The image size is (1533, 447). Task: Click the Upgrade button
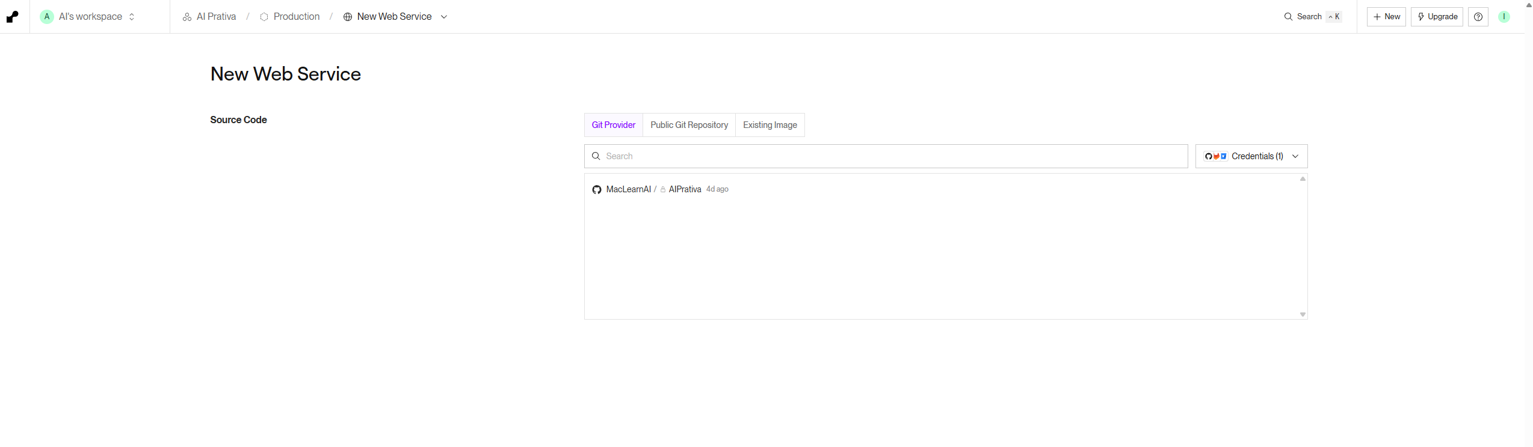point(1436,17)
